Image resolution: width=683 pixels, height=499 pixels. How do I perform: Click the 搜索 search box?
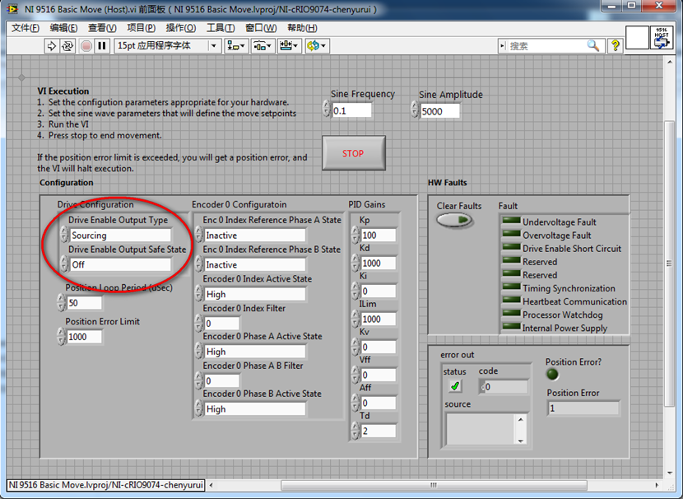[546, 46]
